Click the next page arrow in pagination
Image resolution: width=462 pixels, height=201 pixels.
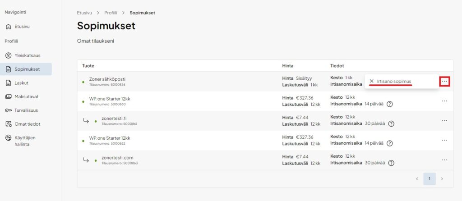442,179
